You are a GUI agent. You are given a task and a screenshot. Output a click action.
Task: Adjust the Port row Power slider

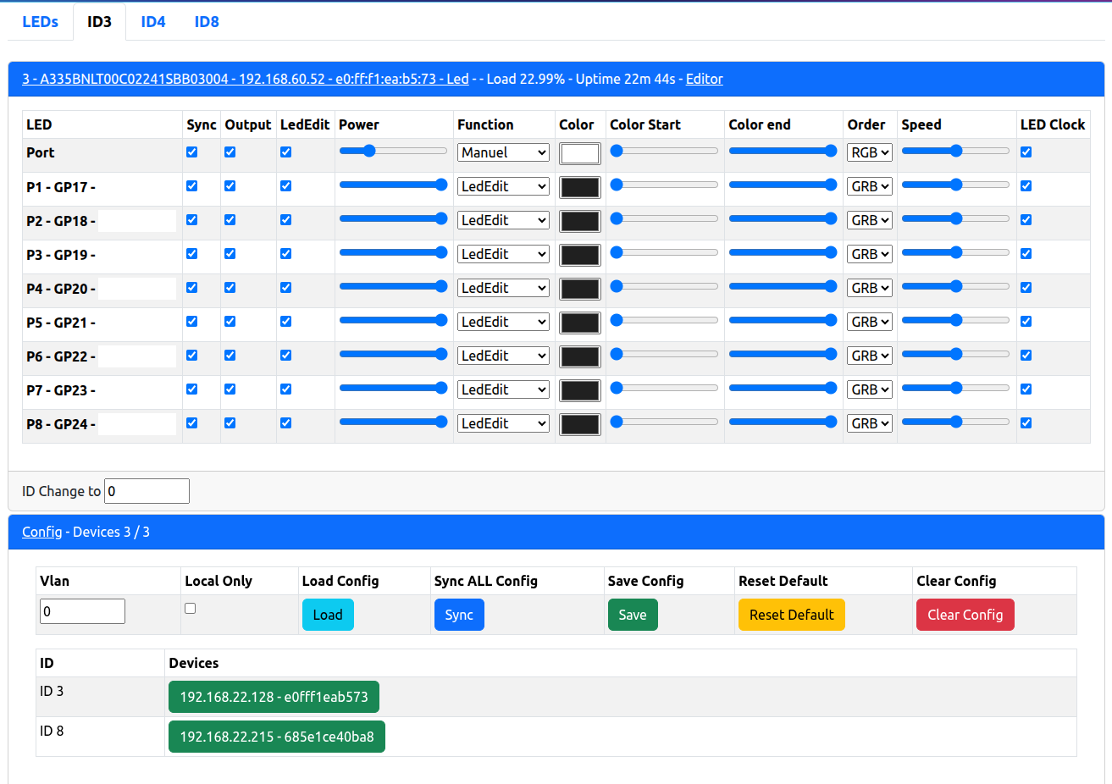(x=393, y=151)
